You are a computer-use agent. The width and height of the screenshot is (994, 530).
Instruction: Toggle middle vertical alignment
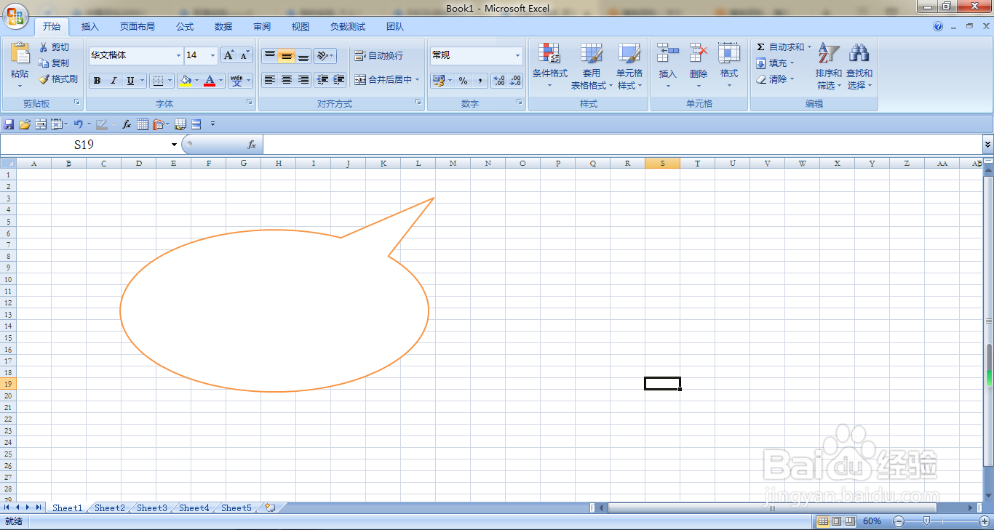(287, 56)
